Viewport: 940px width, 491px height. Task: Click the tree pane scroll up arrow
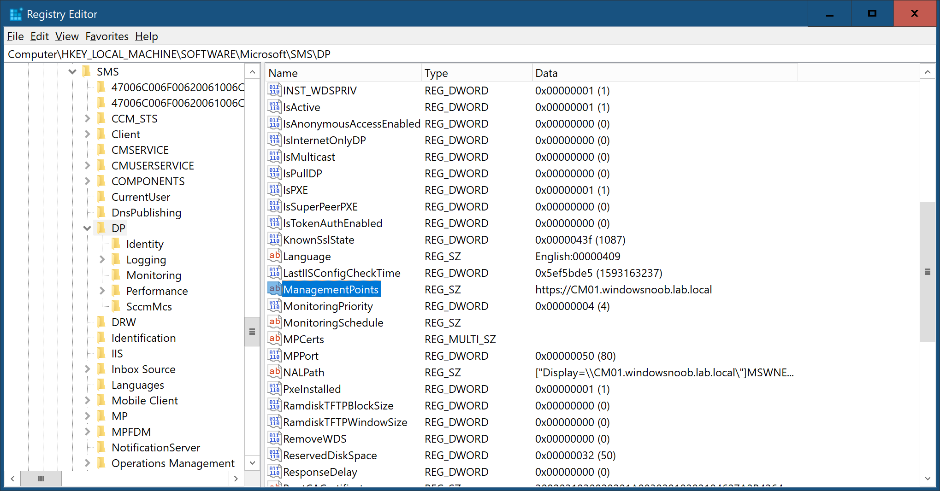252,72
